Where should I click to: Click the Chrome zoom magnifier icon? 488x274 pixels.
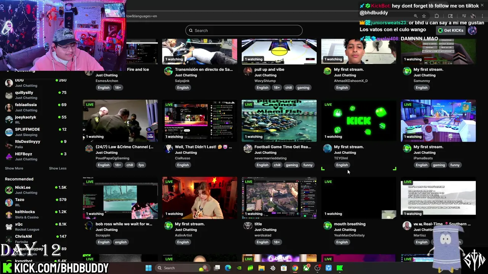[x=416, y=16]
